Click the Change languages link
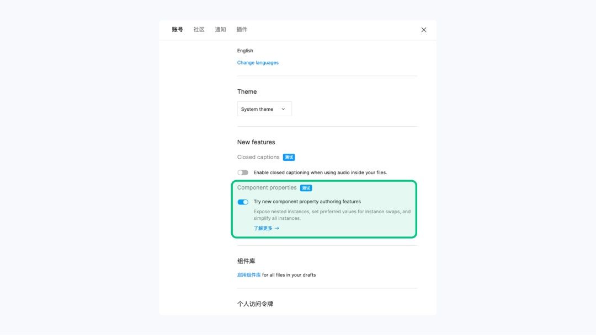 pyautogui.click(x=258, y=63)
